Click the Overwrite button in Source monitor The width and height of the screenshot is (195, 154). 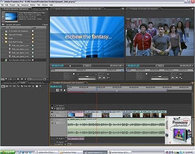104,78
